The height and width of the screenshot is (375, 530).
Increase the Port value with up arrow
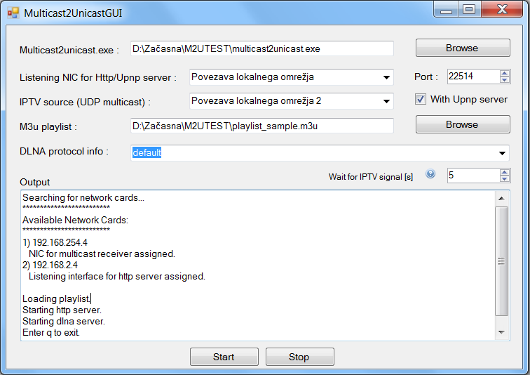(x=504, y=74)
